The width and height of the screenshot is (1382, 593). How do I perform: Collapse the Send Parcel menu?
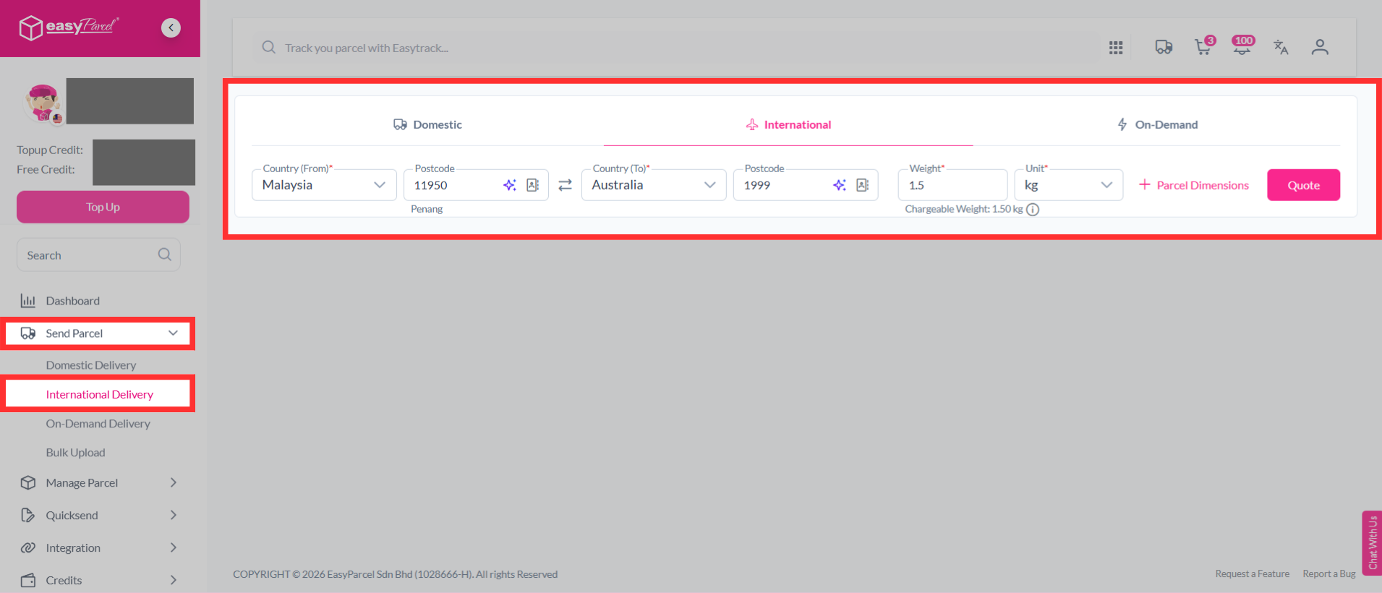[x=98, y=333]
